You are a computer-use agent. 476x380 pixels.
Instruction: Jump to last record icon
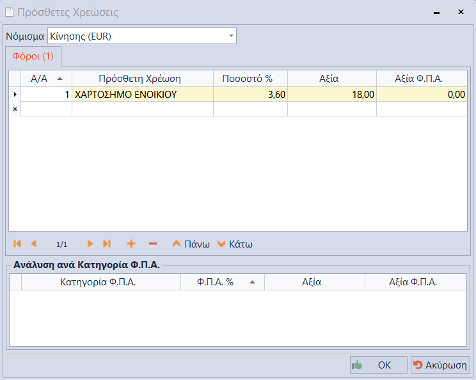[107, 244]
